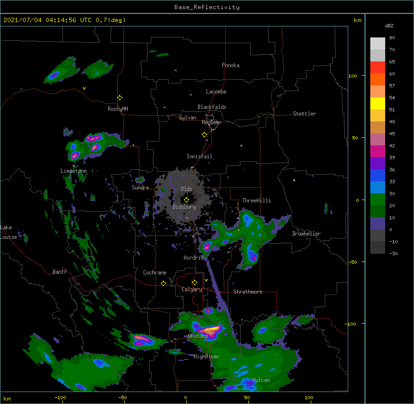The width and height of the screenshot is (414, 404).
Task: Select the Cochrane label
Action: 155,273
